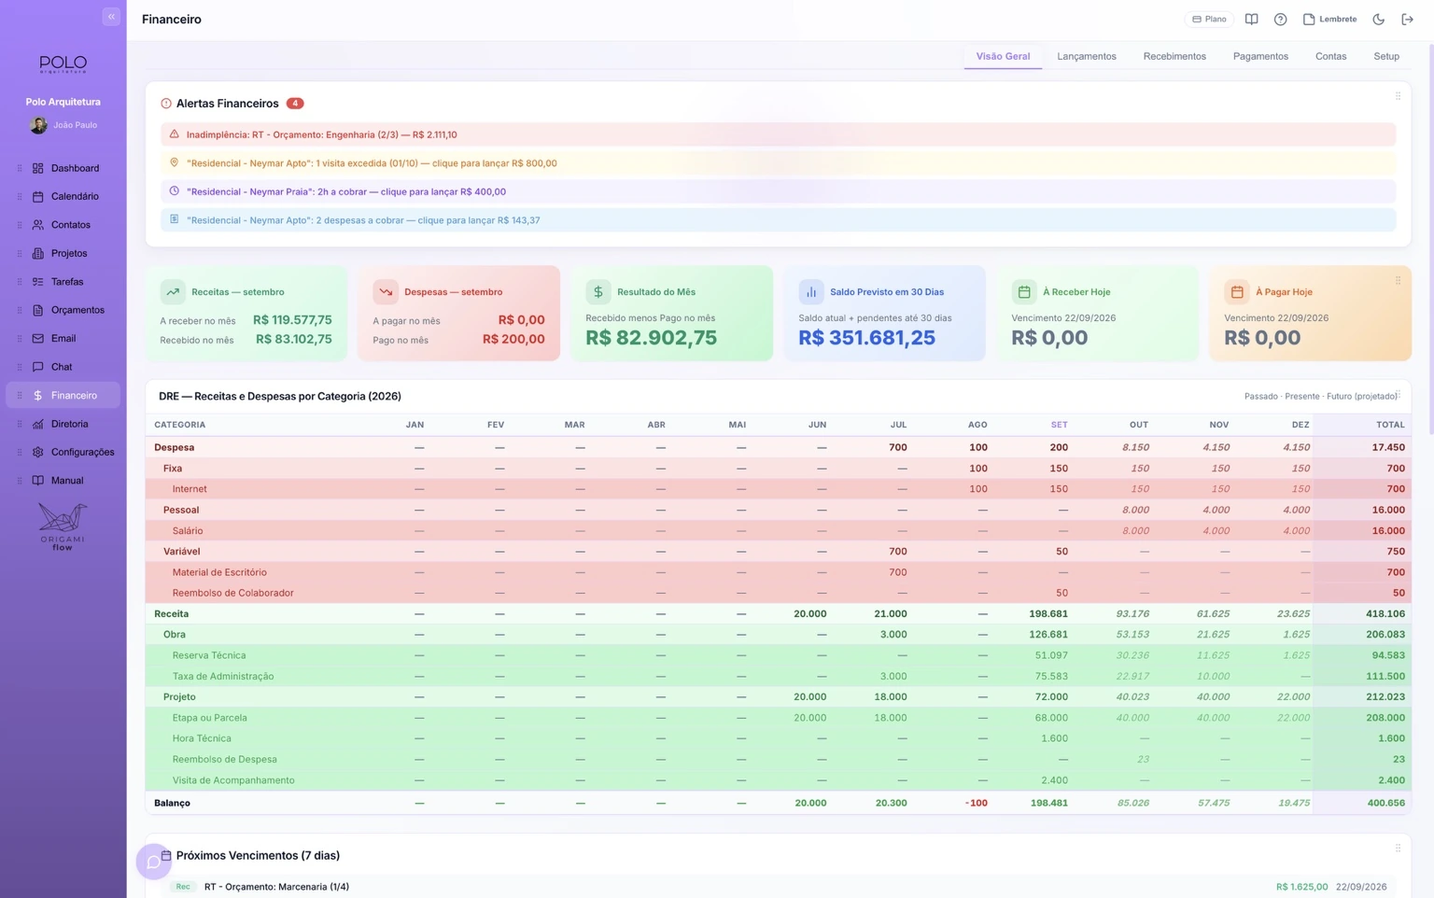Viewport: 1434px width, 898px height.
Task: Click the Receita category row label
Action: pyautogui.click(x=172, y=614)
